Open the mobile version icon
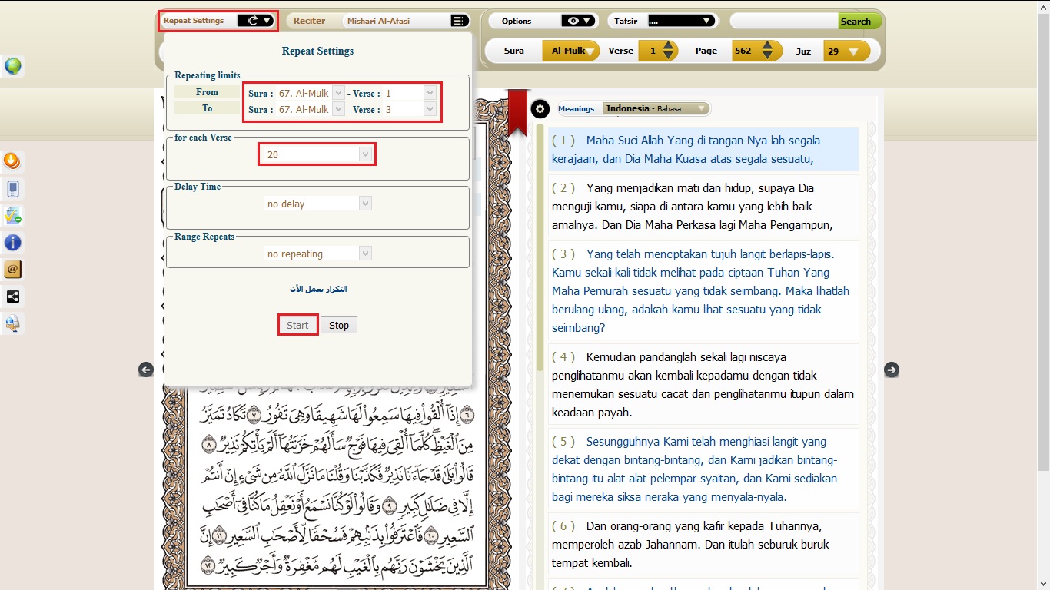Screen dimensions: 1050x590 point(12,188)
